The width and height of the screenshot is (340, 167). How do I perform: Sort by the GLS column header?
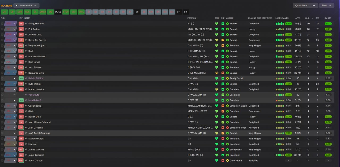(x=307, y=18)
